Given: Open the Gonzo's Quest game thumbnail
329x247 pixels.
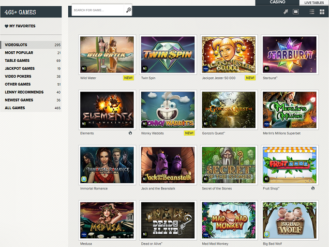Looking at the screenshot, I should point(229,110).
